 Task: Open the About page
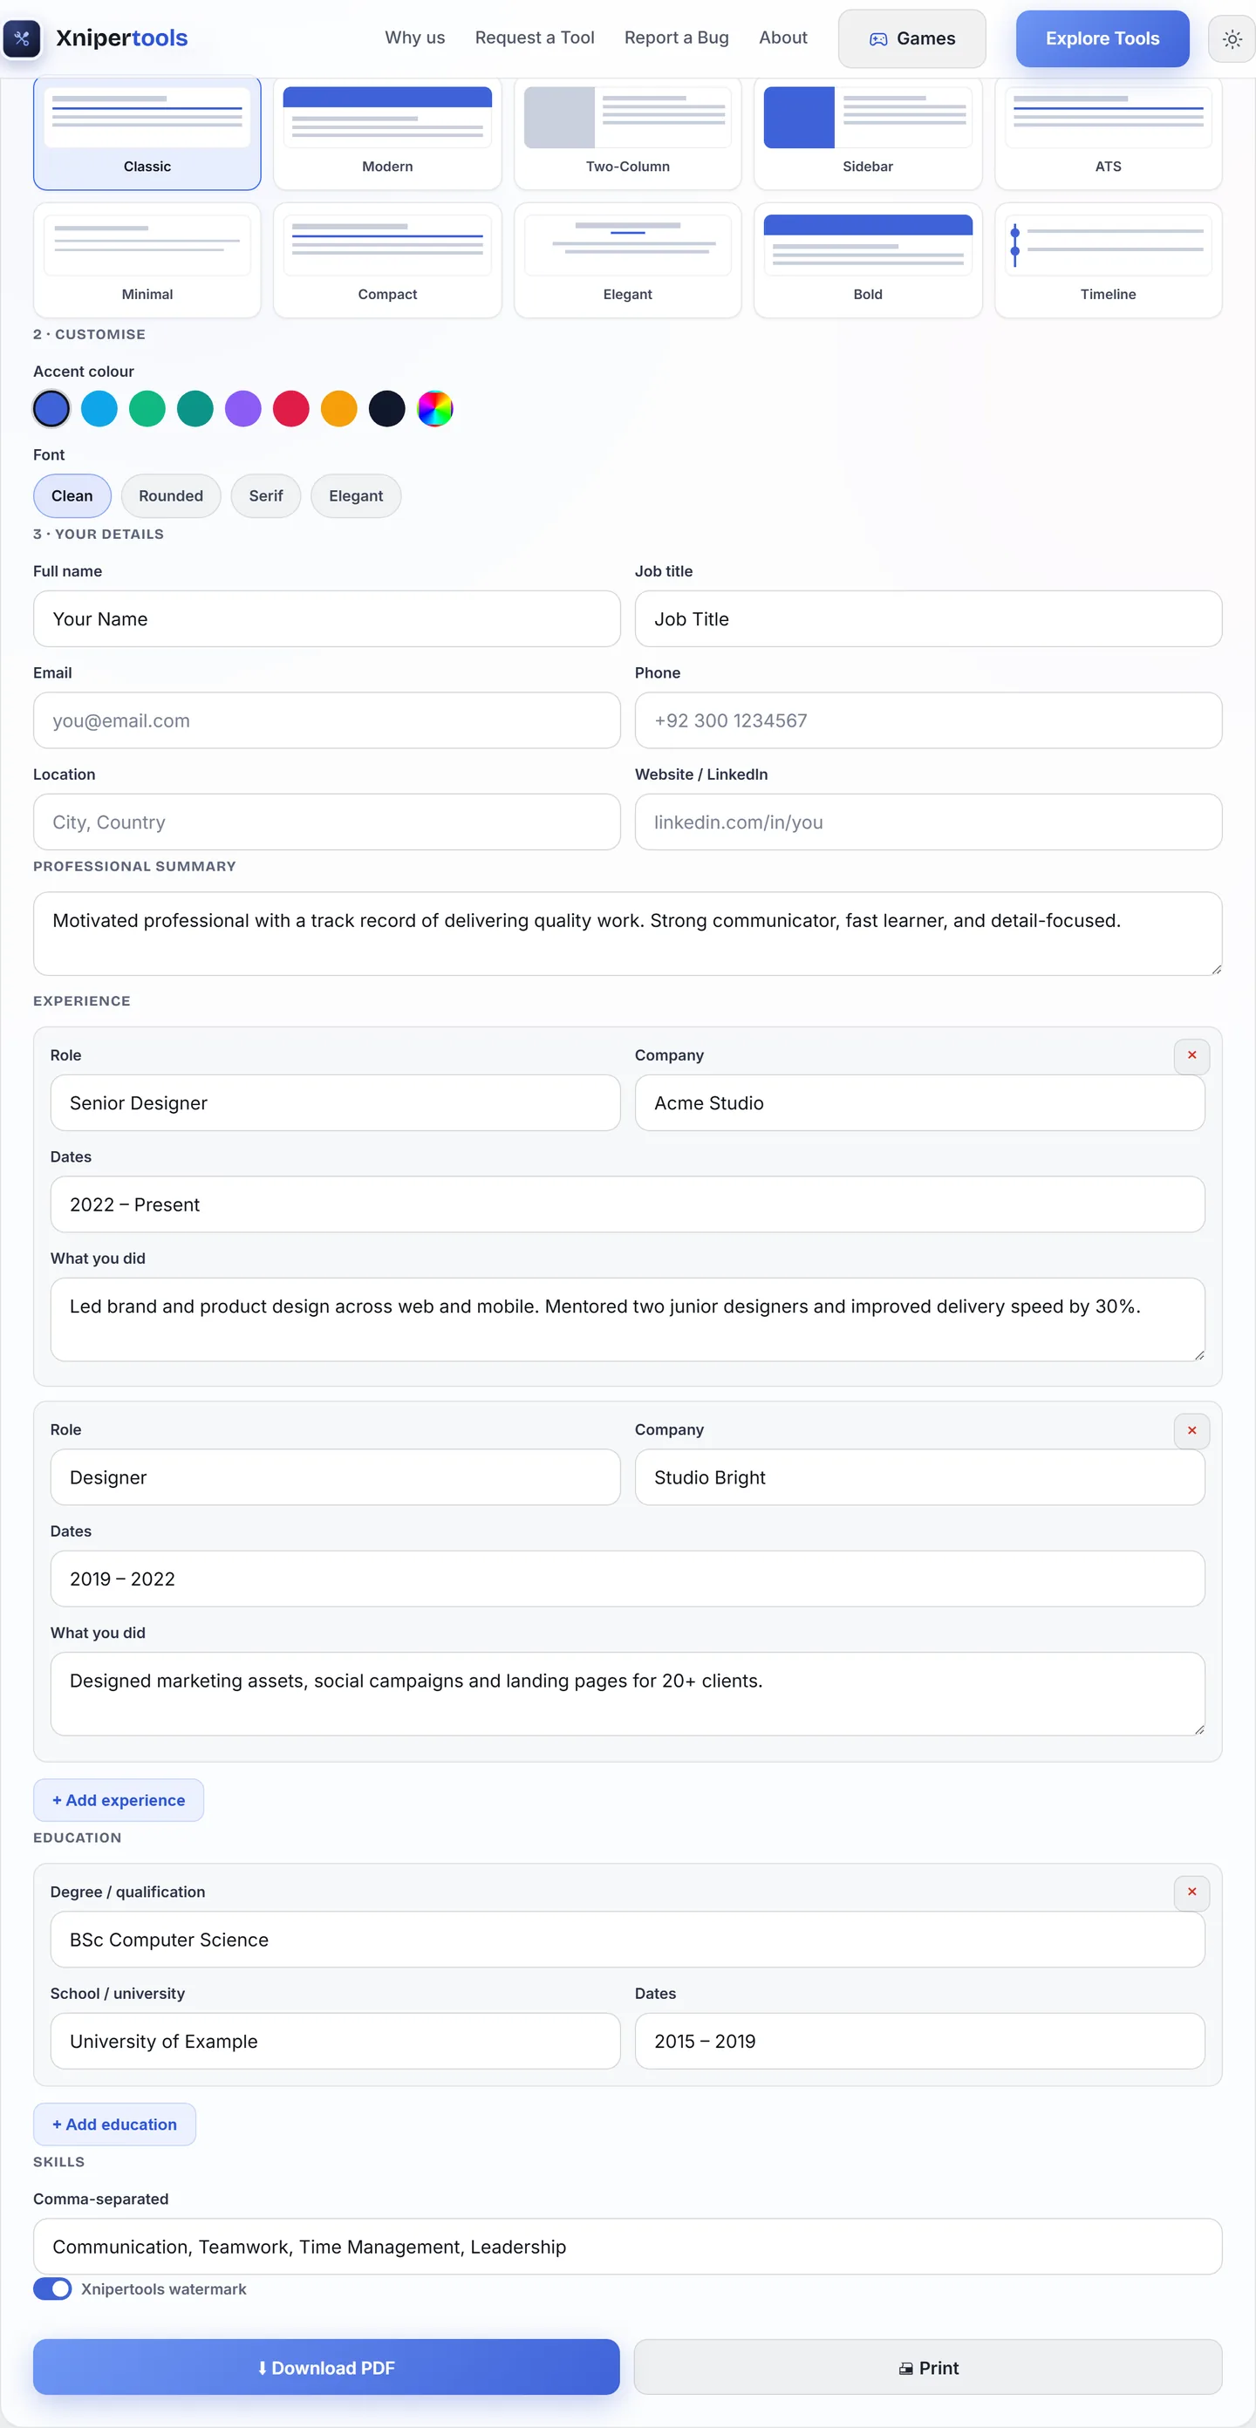coord(782,38)
